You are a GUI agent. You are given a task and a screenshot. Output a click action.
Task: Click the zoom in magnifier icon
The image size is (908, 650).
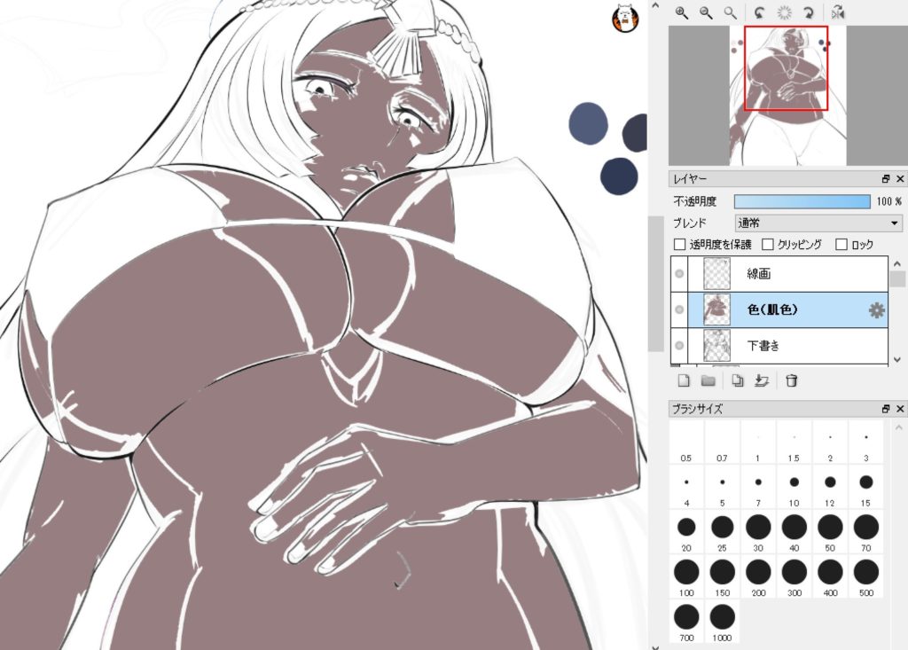click(681, 12)
